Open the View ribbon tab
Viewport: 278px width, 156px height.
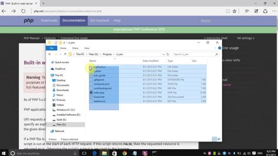(x=87, y=48)
